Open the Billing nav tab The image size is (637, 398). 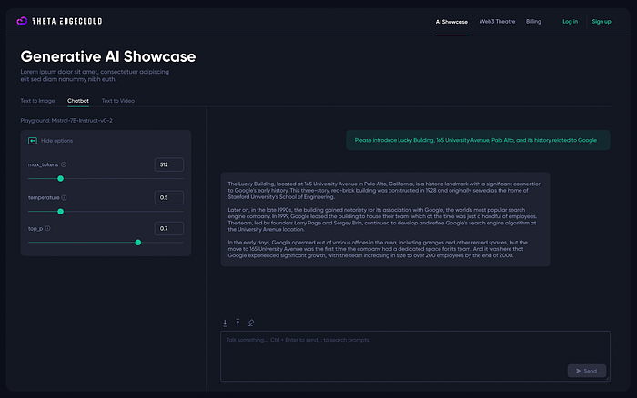[533, 22]
